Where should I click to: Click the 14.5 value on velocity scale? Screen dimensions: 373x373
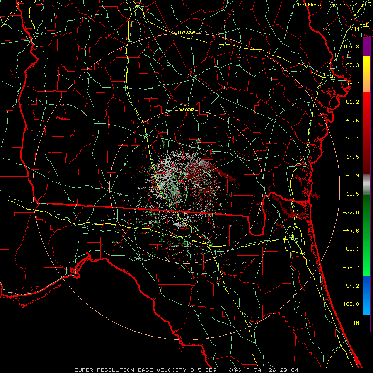pyautogui.click(x=353, y=157)
